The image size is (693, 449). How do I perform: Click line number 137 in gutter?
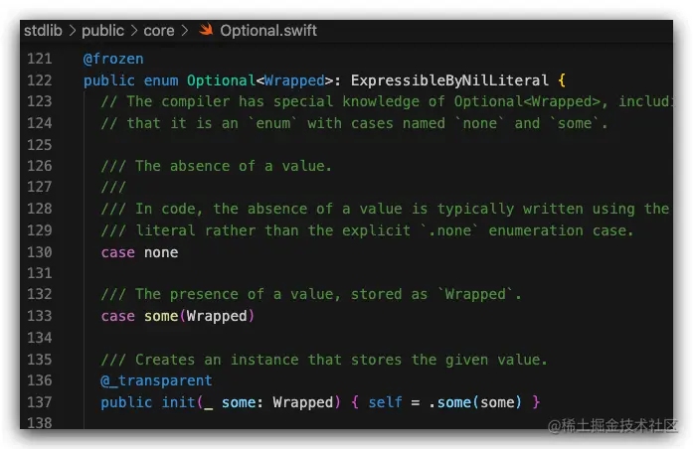coord(40,402)
